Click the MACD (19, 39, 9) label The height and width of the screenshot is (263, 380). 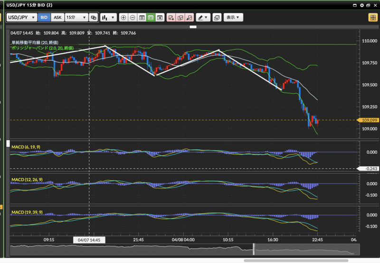pyautogui.click(x=27, y=212)
